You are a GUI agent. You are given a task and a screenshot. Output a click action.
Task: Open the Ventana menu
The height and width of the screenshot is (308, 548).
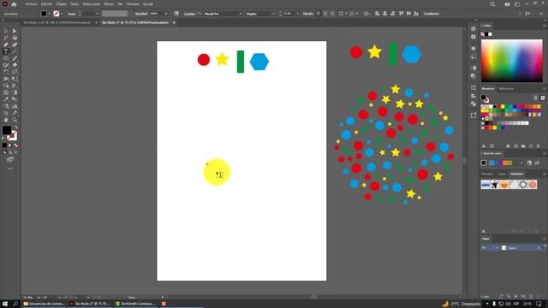[133, 4]
